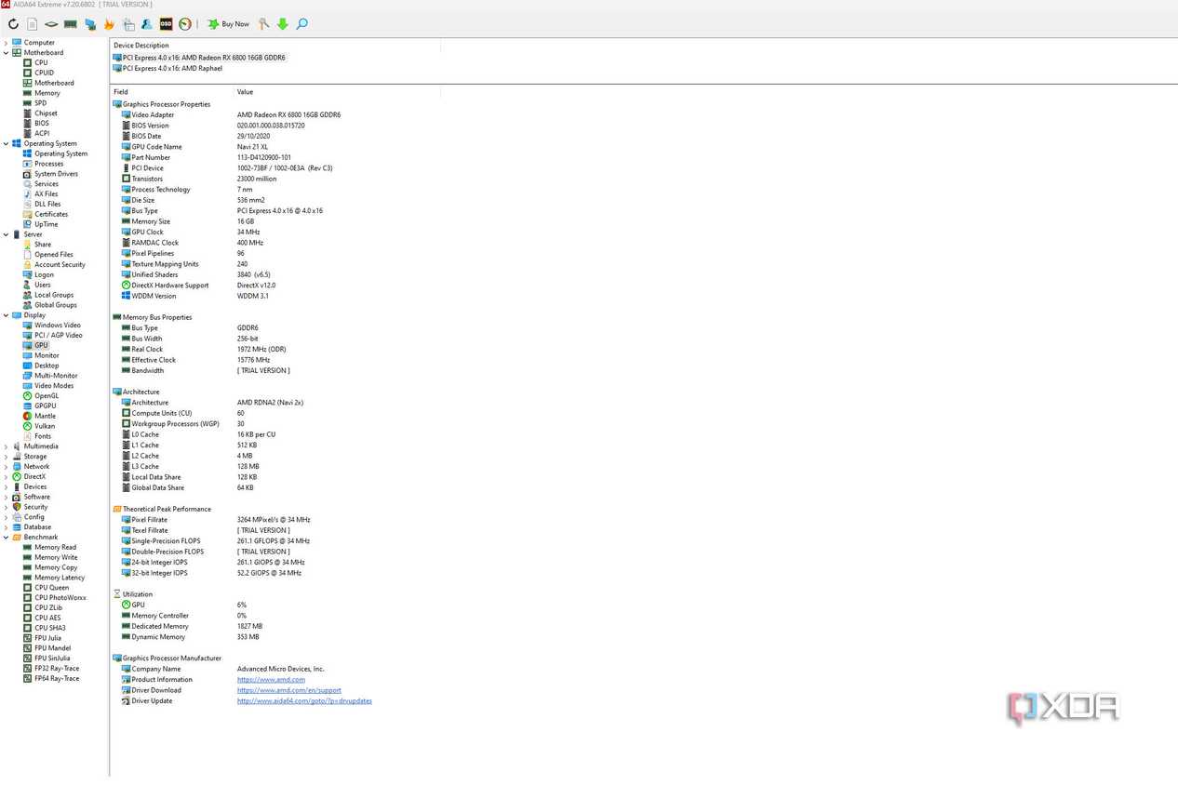Open the OSD panel toolbar icon
Screen dimensions: 1178x785
point(167,24)
